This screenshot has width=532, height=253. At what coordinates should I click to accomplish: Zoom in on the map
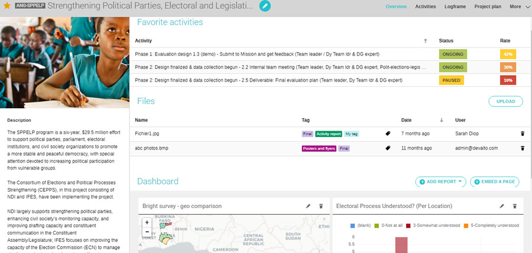pyautogui.click(x=147, y=222)
